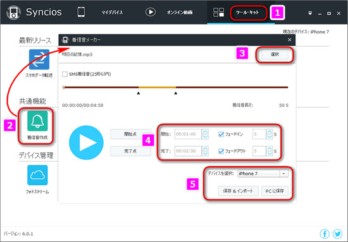This screenshot has width=348, height=242.
Task: Click the 50 S ringtone length value
Action: coord(283,106)
